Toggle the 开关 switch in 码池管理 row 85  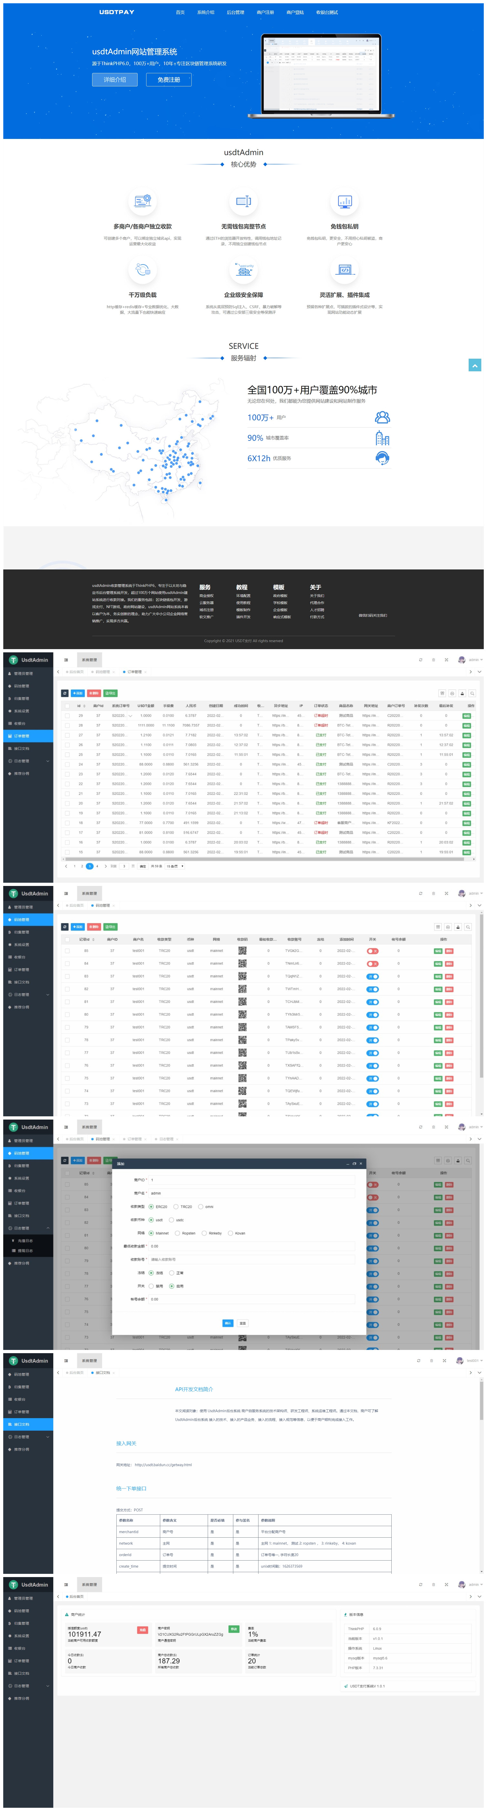point(373,951)
